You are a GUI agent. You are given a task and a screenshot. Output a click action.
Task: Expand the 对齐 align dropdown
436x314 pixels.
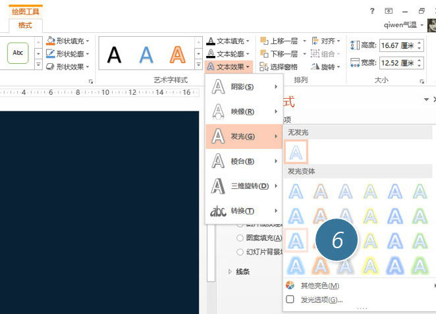pyautogui.click(x=325, y=41)
